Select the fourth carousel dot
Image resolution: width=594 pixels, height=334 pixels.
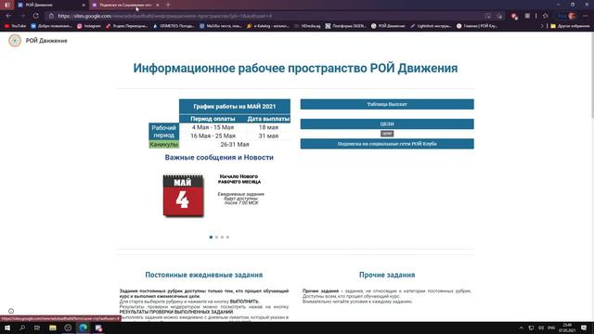coord(227,238)
